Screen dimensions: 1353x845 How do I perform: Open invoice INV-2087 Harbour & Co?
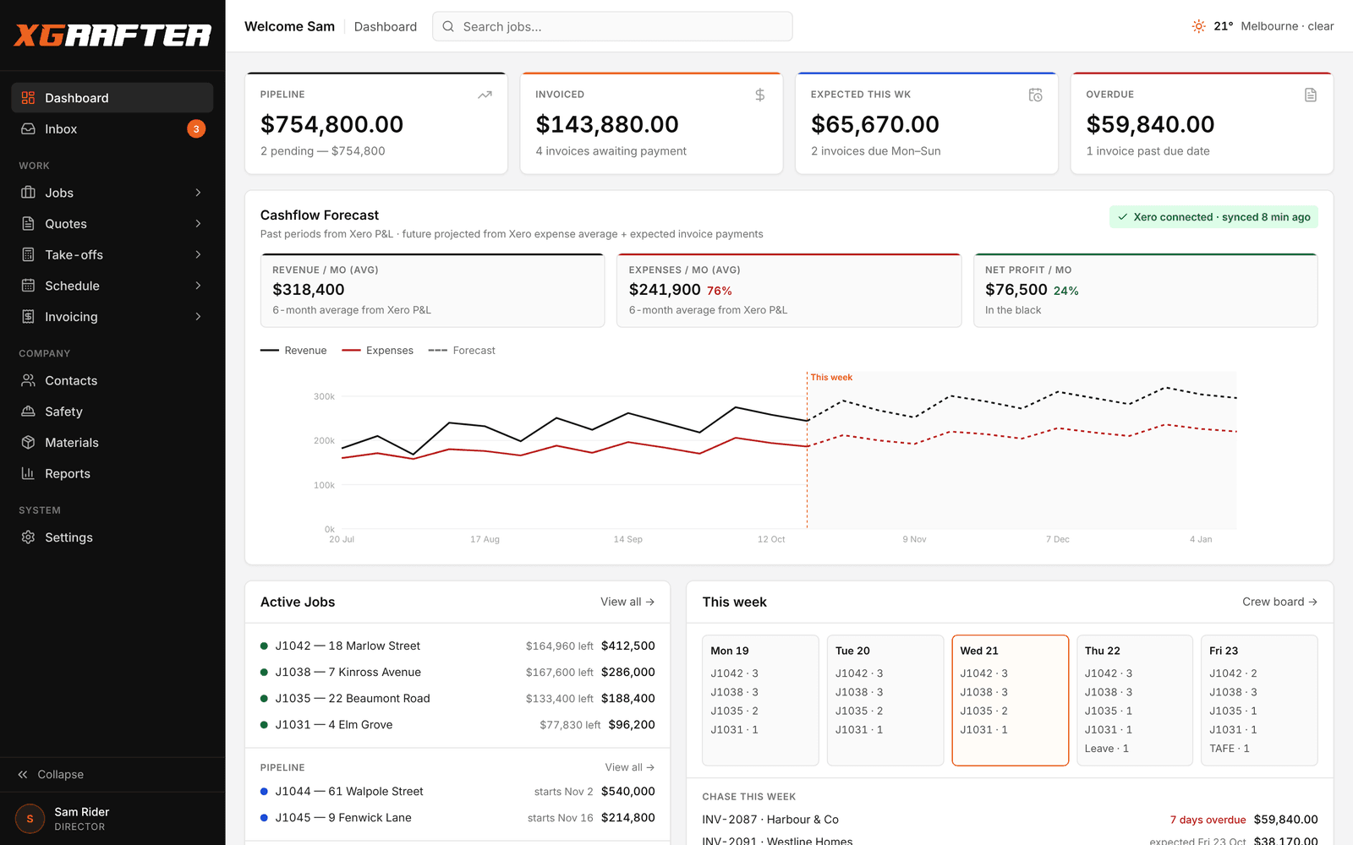1010,820
